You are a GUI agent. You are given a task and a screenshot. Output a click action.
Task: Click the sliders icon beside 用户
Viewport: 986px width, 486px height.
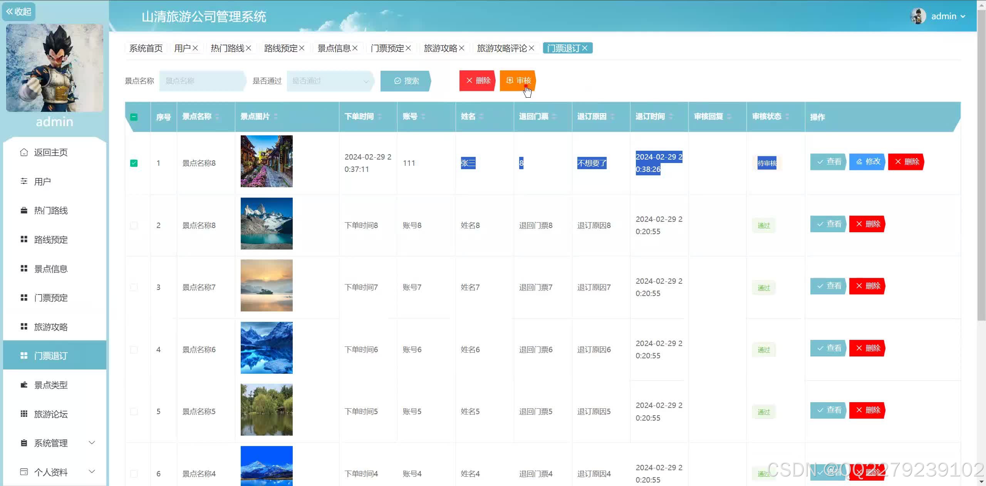24,181
